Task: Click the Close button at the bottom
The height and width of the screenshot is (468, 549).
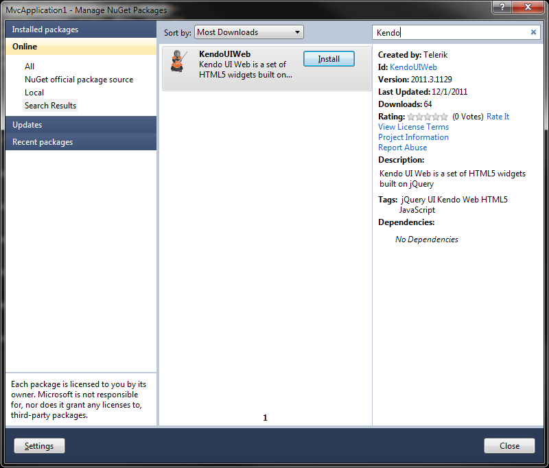Action: [509, 445]
